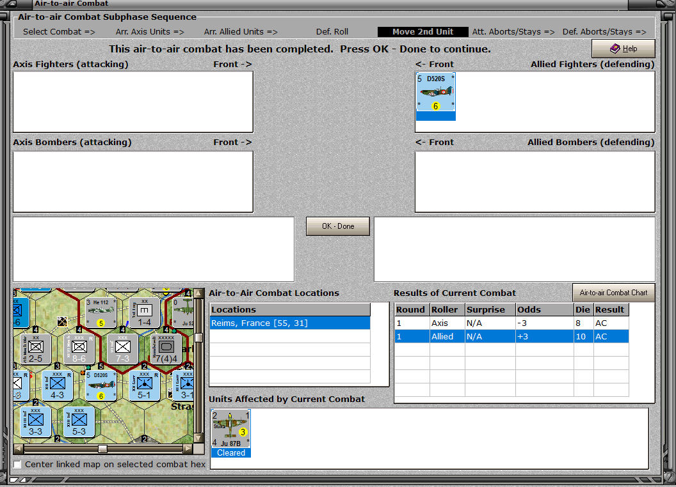
Task: Click the +3 odds cell
Action: pyautogui.click(x=545, y=336)
